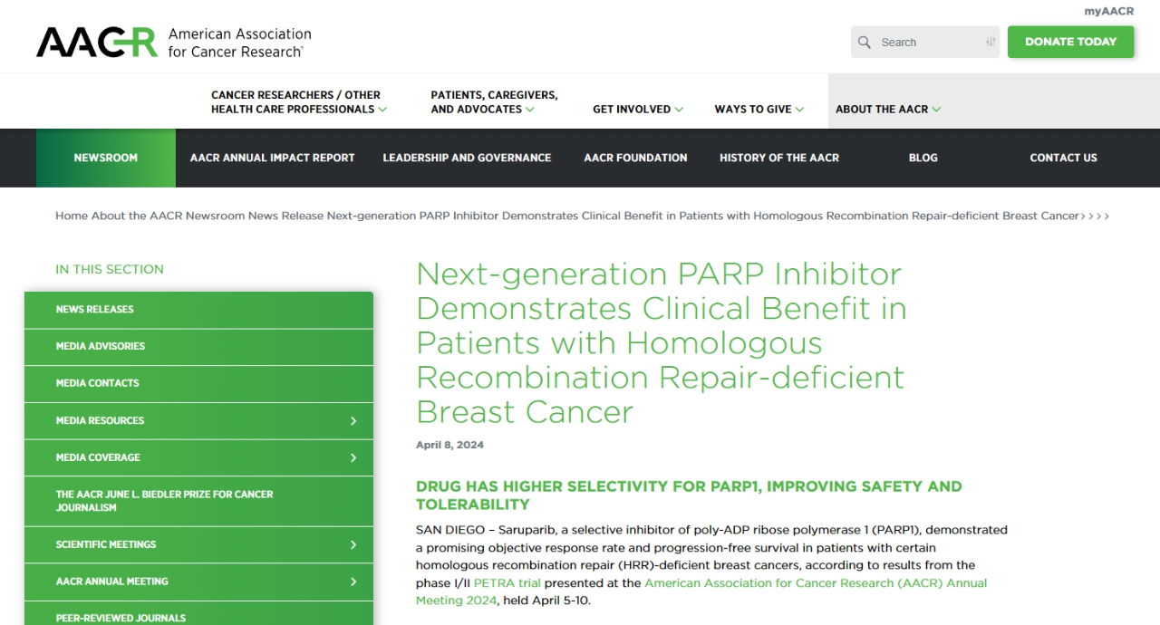Expand the Get Involved menu
Image resolution: width=1160 pixels, height=625 pixels.
click(638, 109)
